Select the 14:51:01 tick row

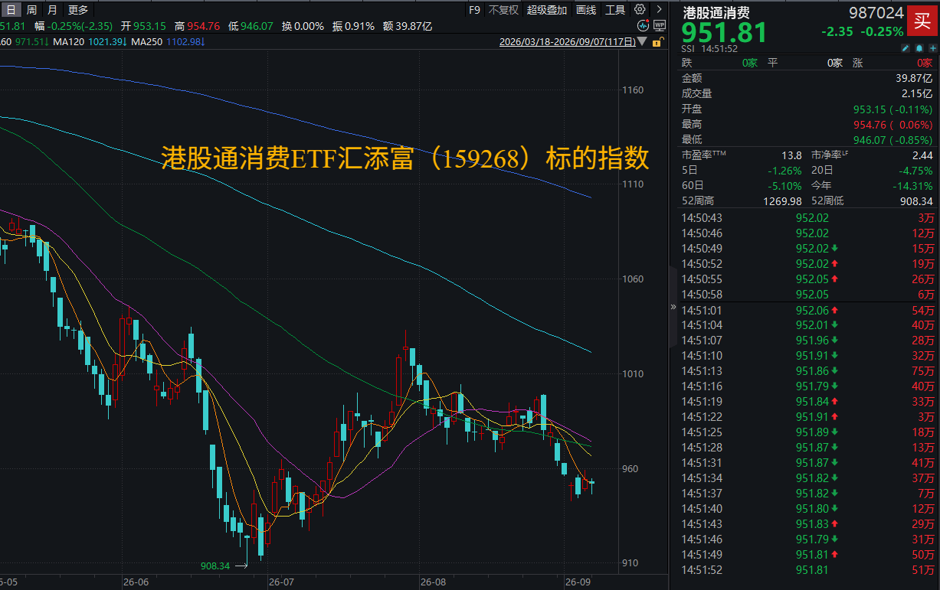[x=807, y=310]
